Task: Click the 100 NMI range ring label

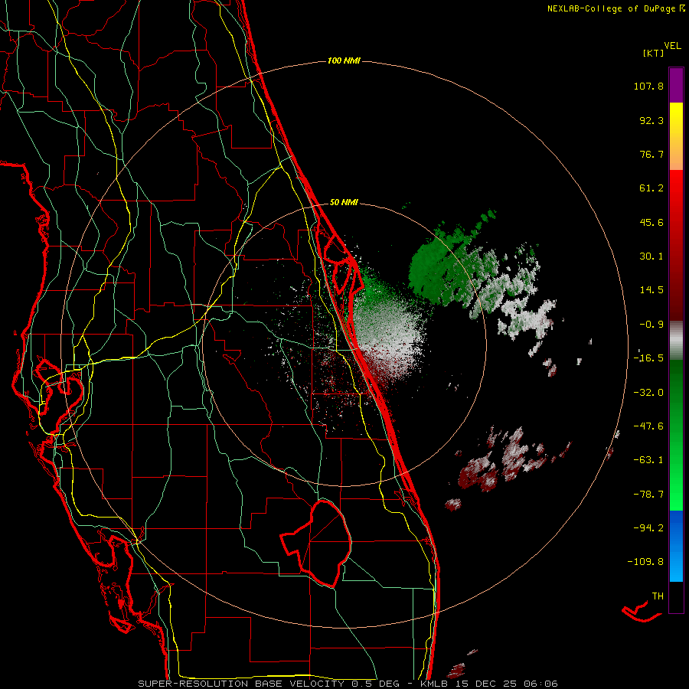Action: pos(344,60)
